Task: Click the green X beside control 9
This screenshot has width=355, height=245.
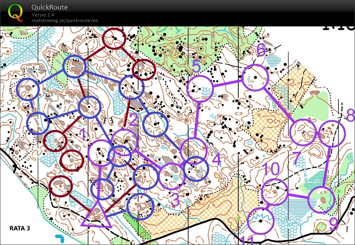Action: click(339, 191)
